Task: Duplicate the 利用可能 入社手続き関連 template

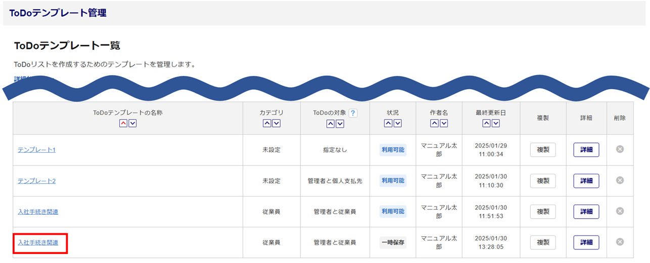Action: point(543,212)
